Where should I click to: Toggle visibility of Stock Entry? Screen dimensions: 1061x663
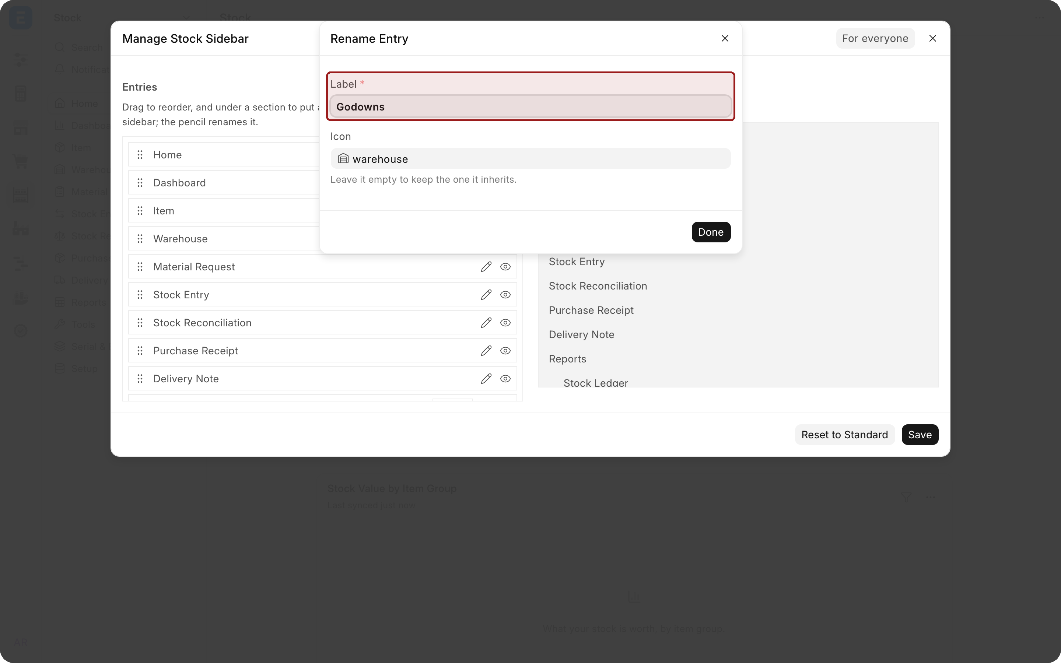[505, 295]
